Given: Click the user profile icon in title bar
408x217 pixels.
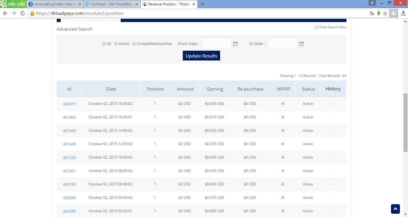Looking at the screenshot, I should 372,3.
